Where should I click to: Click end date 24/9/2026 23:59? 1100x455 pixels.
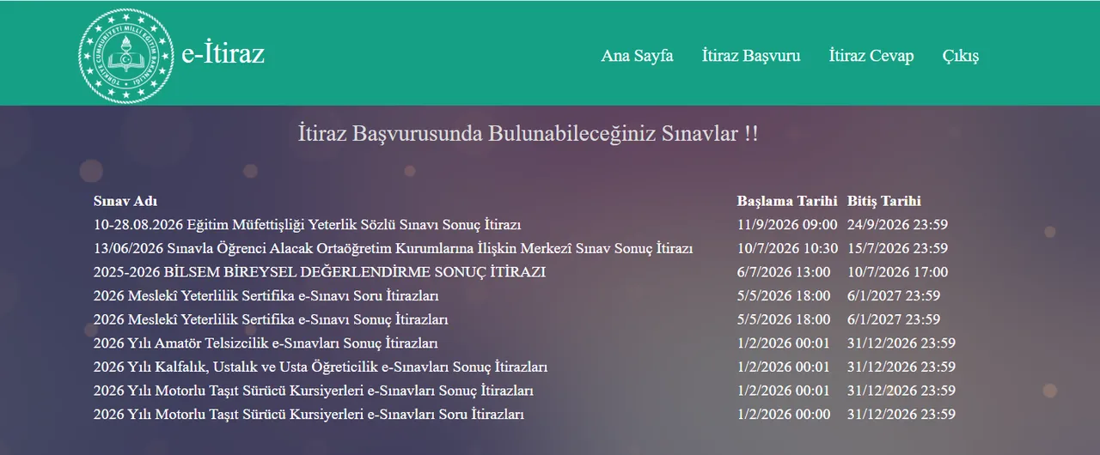(897, 225)
